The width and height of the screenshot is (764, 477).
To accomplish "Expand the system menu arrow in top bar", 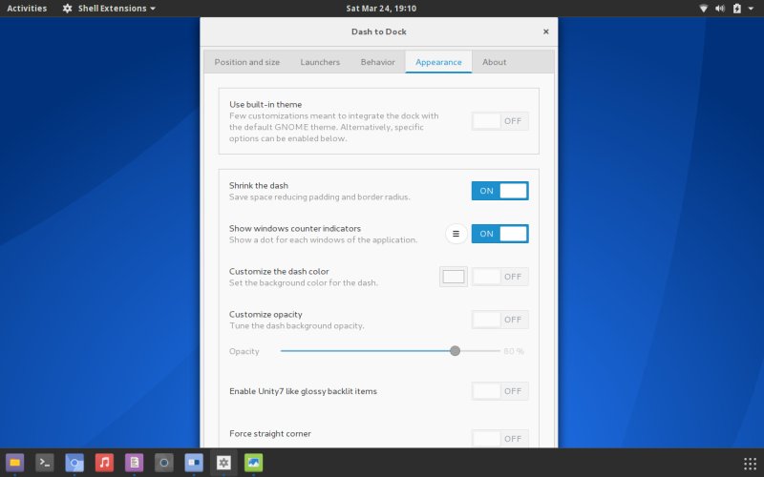I will [751, 9].
